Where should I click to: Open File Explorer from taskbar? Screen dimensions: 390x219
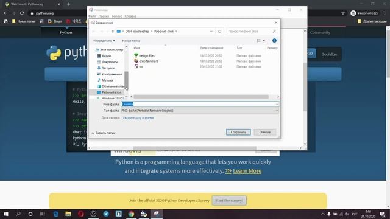[x=68, y=214]
